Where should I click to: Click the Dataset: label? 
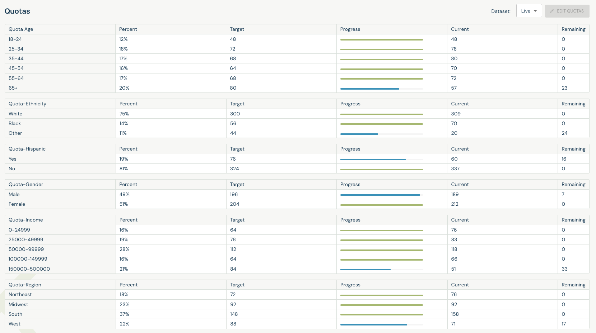click(501, 11)
